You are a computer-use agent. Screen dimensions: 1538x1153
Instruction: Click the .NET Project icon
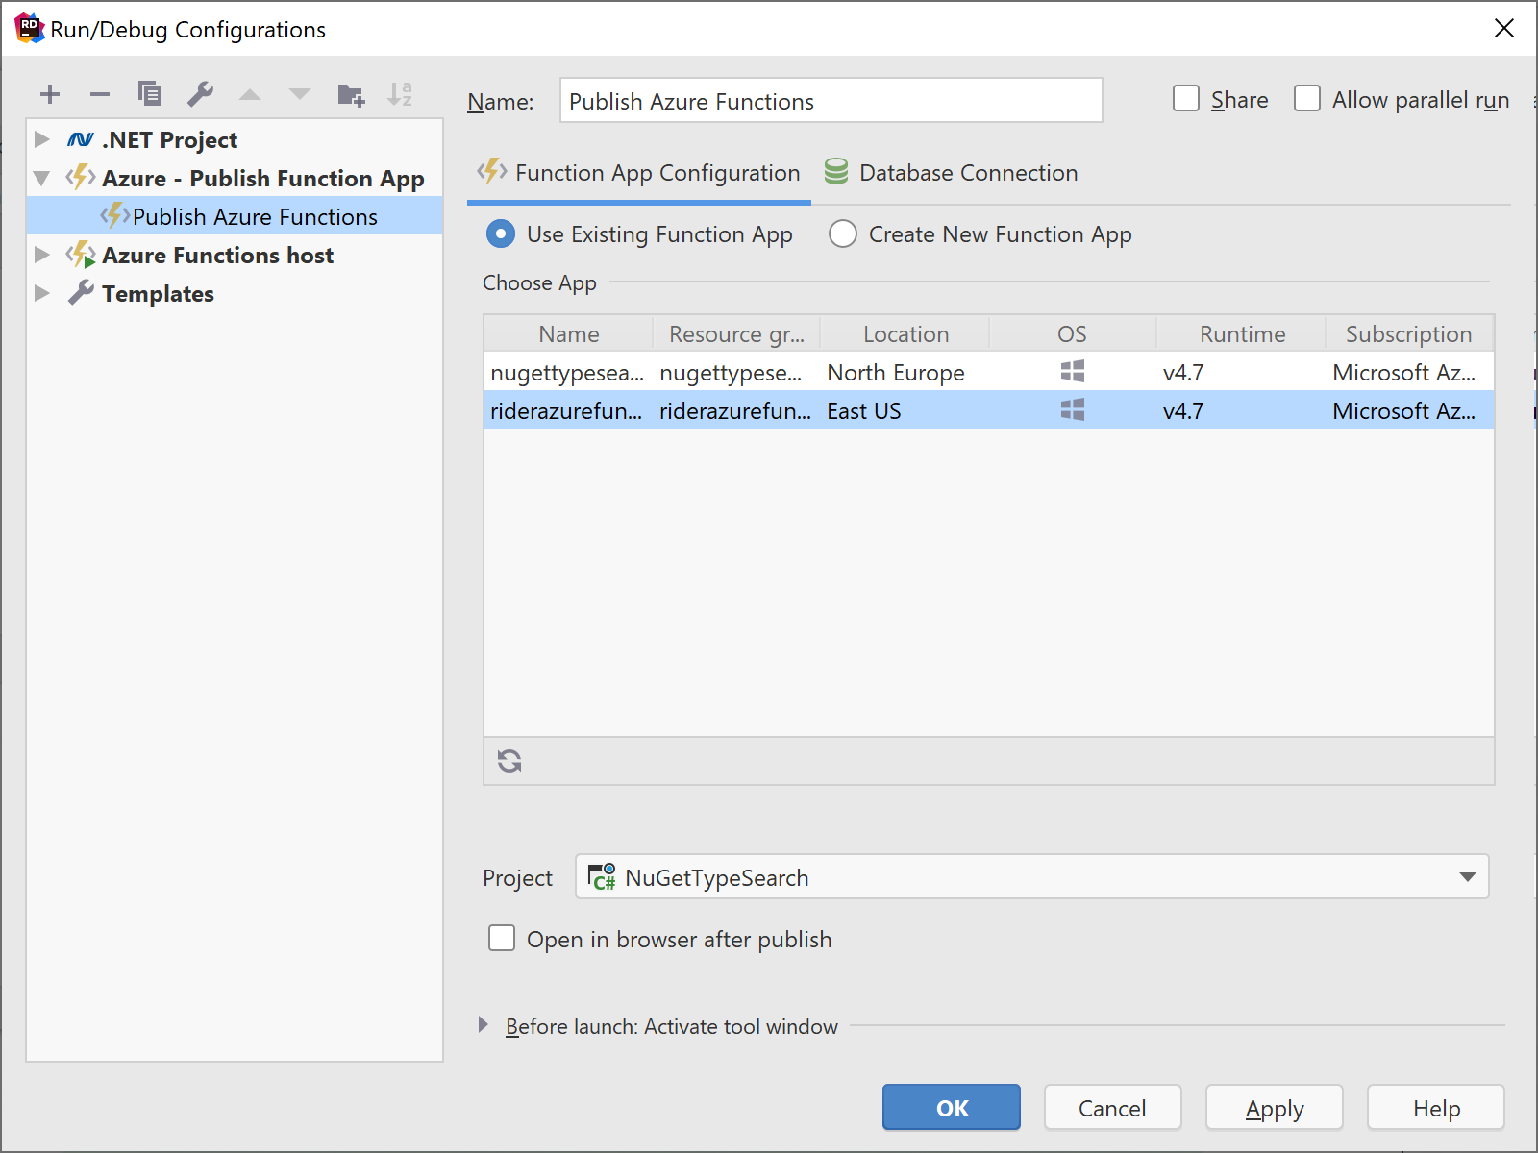pos(81,140)
